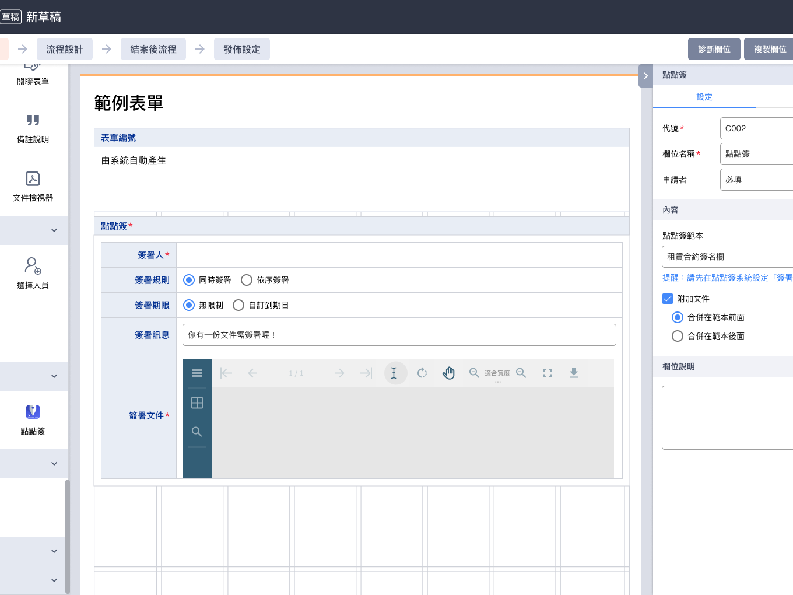Click the 欄位說明 text area

[727, 418]
